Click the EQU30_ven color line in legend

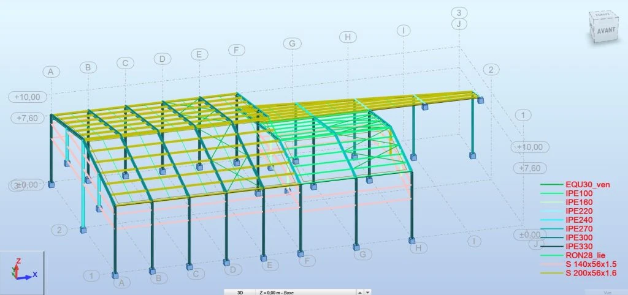tap(551, 185)
